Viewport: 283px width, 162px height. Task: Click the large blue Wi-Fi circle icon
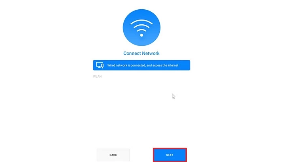[x=141, y=28]
